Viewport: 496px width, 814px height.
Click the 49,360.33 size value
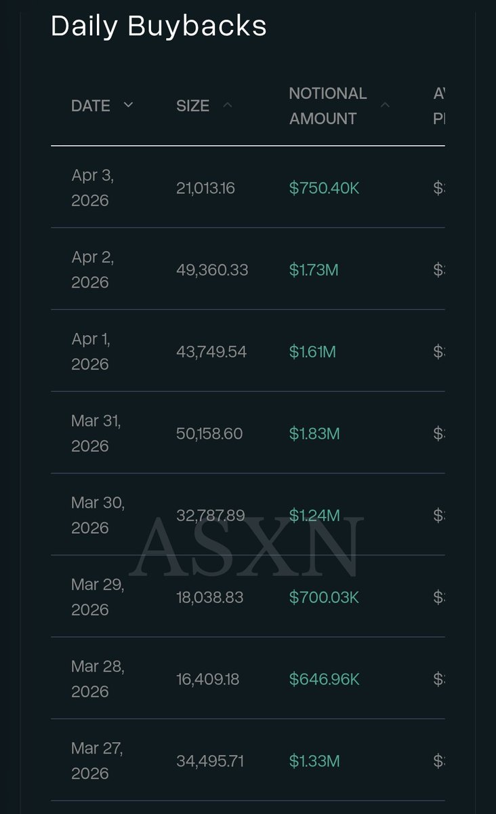pyautogui.click(x=212, y=270)
